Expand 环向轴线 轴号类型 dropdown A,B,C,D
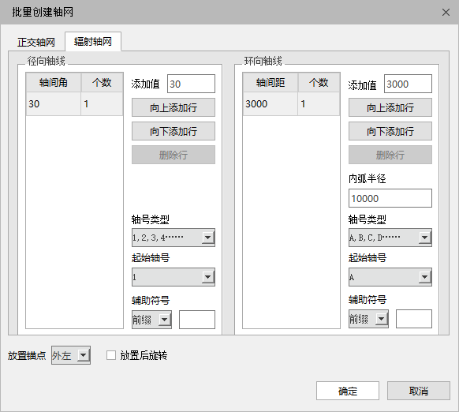 click(390, 238)
